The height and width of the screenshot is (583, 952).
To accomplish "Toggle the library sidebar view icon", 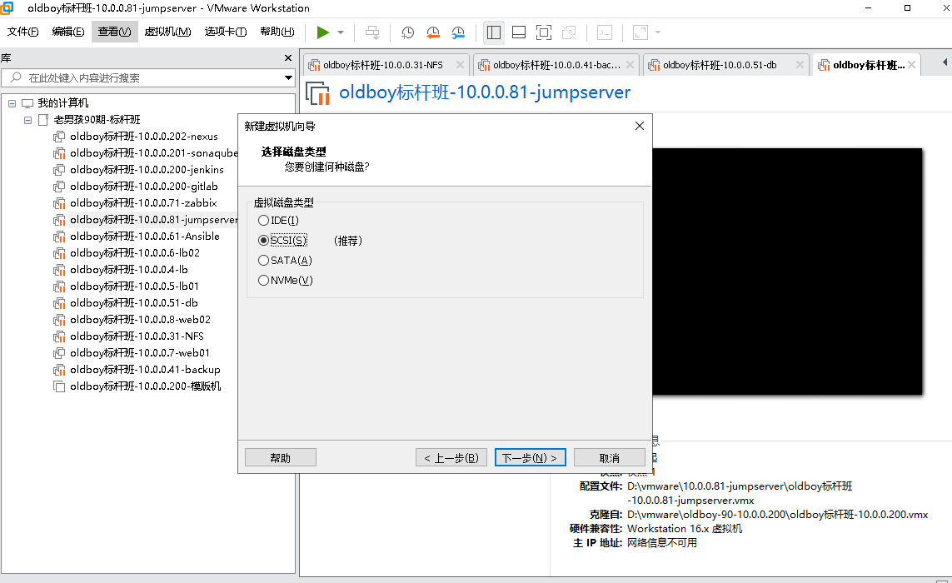I will point(494,32).
